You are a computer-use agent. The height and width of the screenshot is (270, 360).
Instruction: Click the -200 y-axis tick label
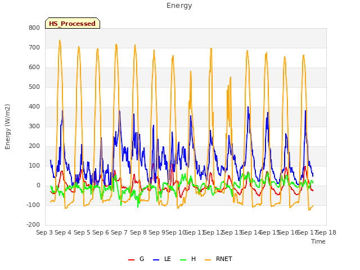coord(33,225)
